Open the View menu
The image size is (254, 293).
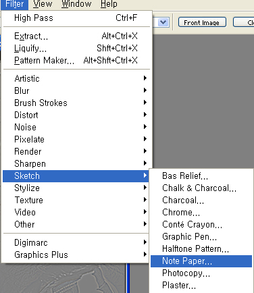tap(43, 4)
